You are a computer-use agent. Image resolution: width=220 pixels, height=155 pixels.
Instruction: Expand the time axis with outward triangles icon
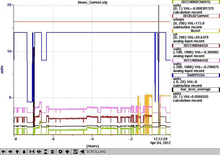pos(39,152)
